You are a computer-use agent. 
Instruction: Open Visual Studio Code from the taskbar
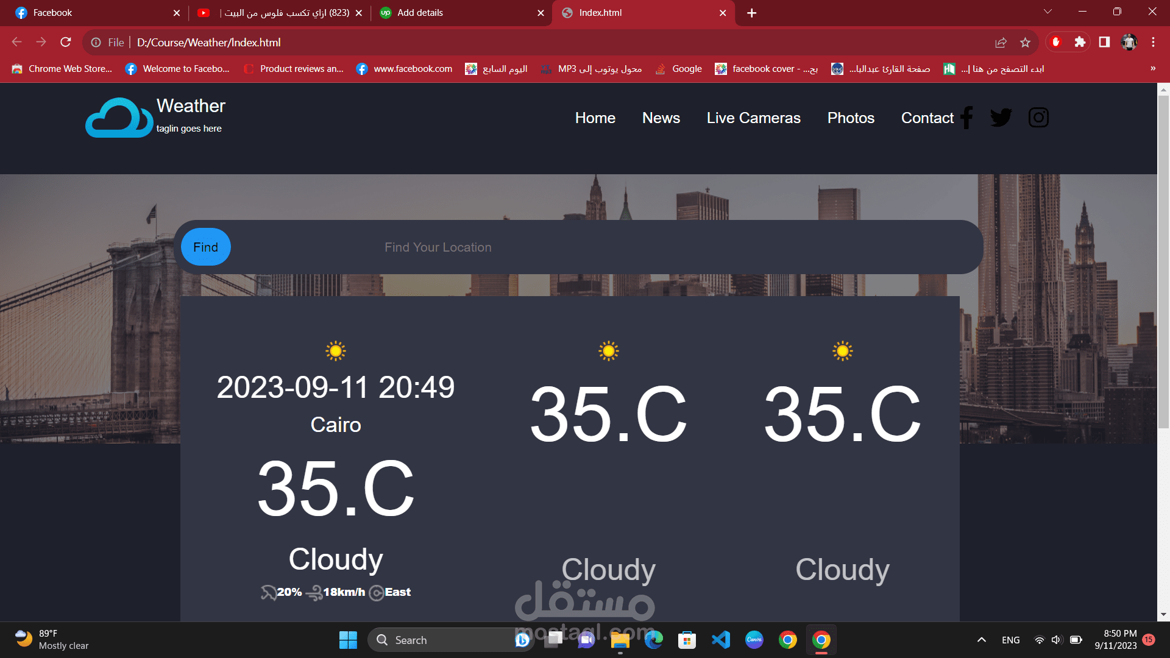[x=721, y=640]
